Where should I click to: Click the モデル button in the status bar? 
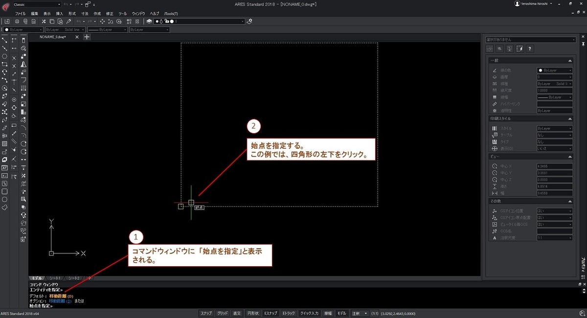(341, 313)
